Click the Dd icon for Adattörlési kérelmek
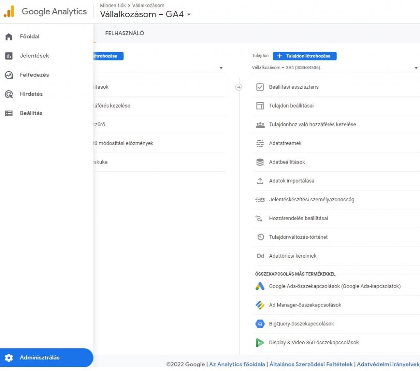 260,256
